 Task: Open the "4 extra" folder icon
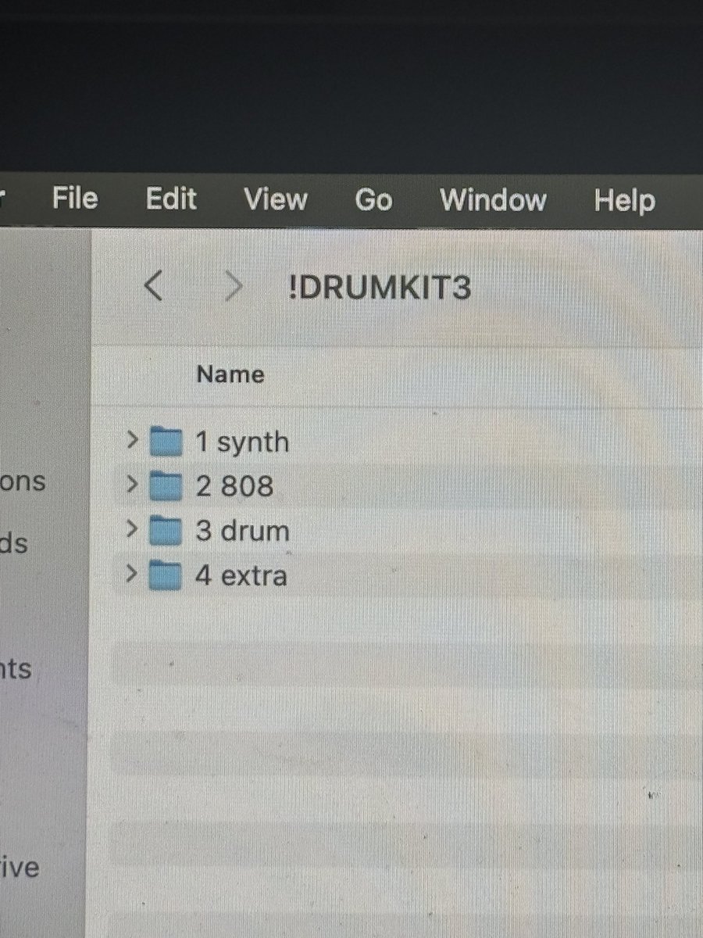165,575
